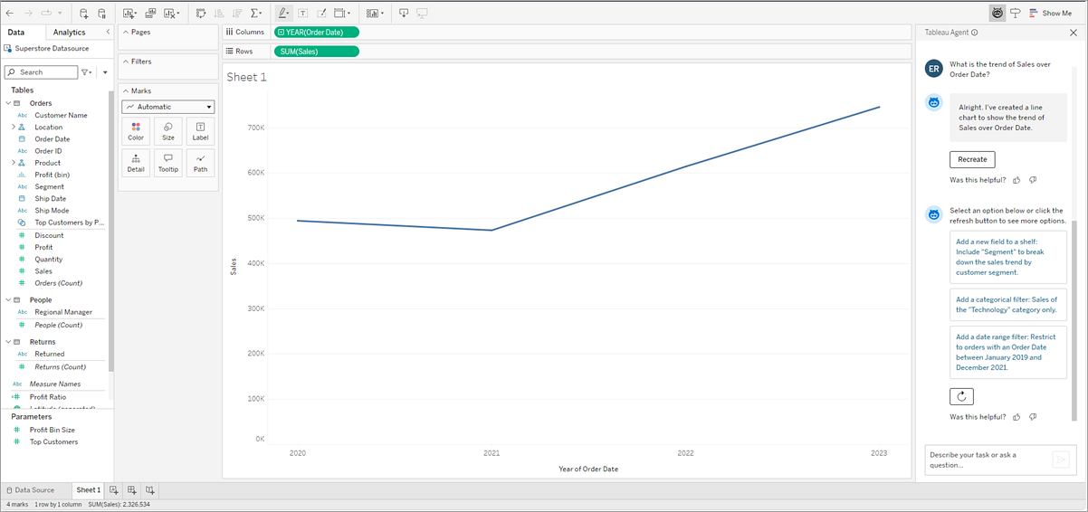Expand the Location hierarchy field
1088x512 pixels.
pyautogui.click(x=14, y=128)
